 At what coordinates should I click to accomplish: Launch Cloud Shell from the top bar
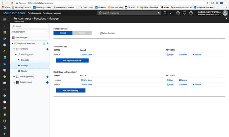172,13
